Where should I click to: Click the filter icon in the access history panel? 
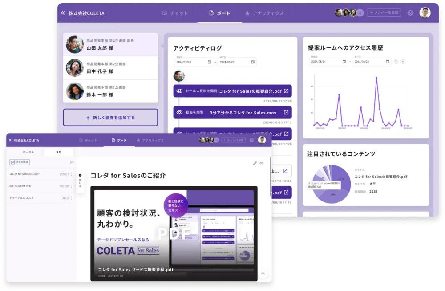coord(396,61)
